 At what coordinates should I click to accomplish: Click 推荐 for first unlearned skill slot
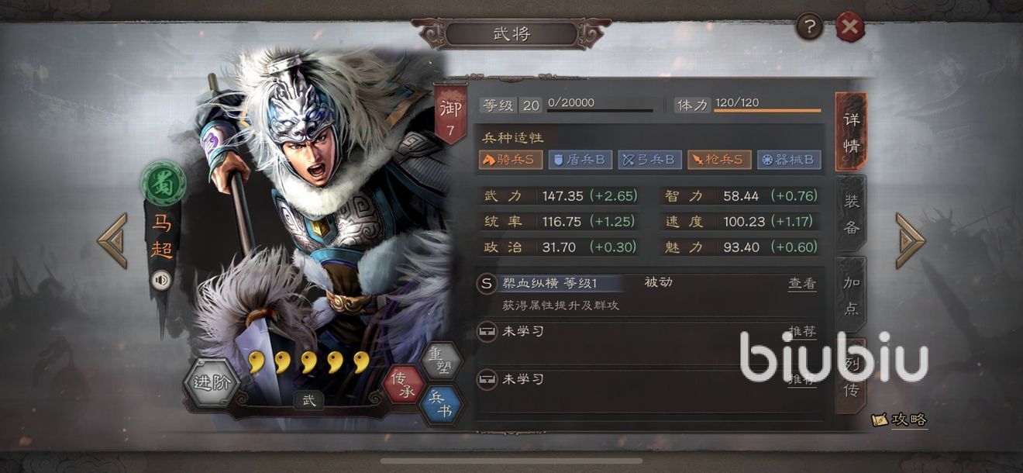[802, 332]
